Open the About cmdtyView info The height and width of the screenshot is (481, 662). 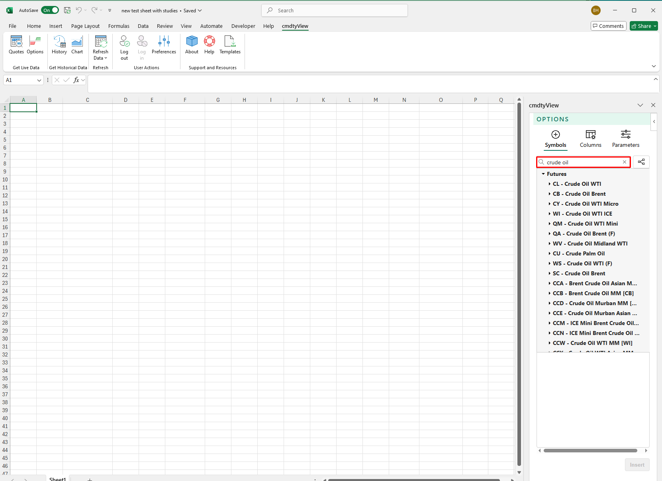click(x=192, y=45)
